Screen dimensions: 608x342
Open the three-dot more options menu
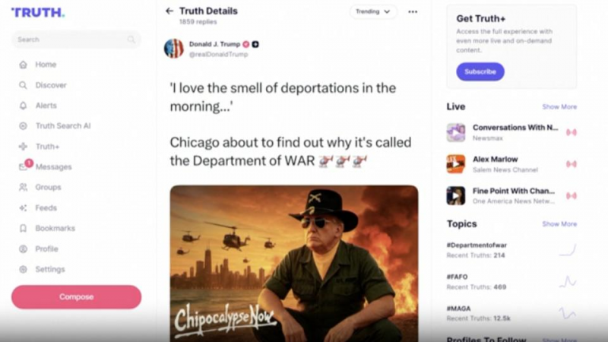[413, 11]
